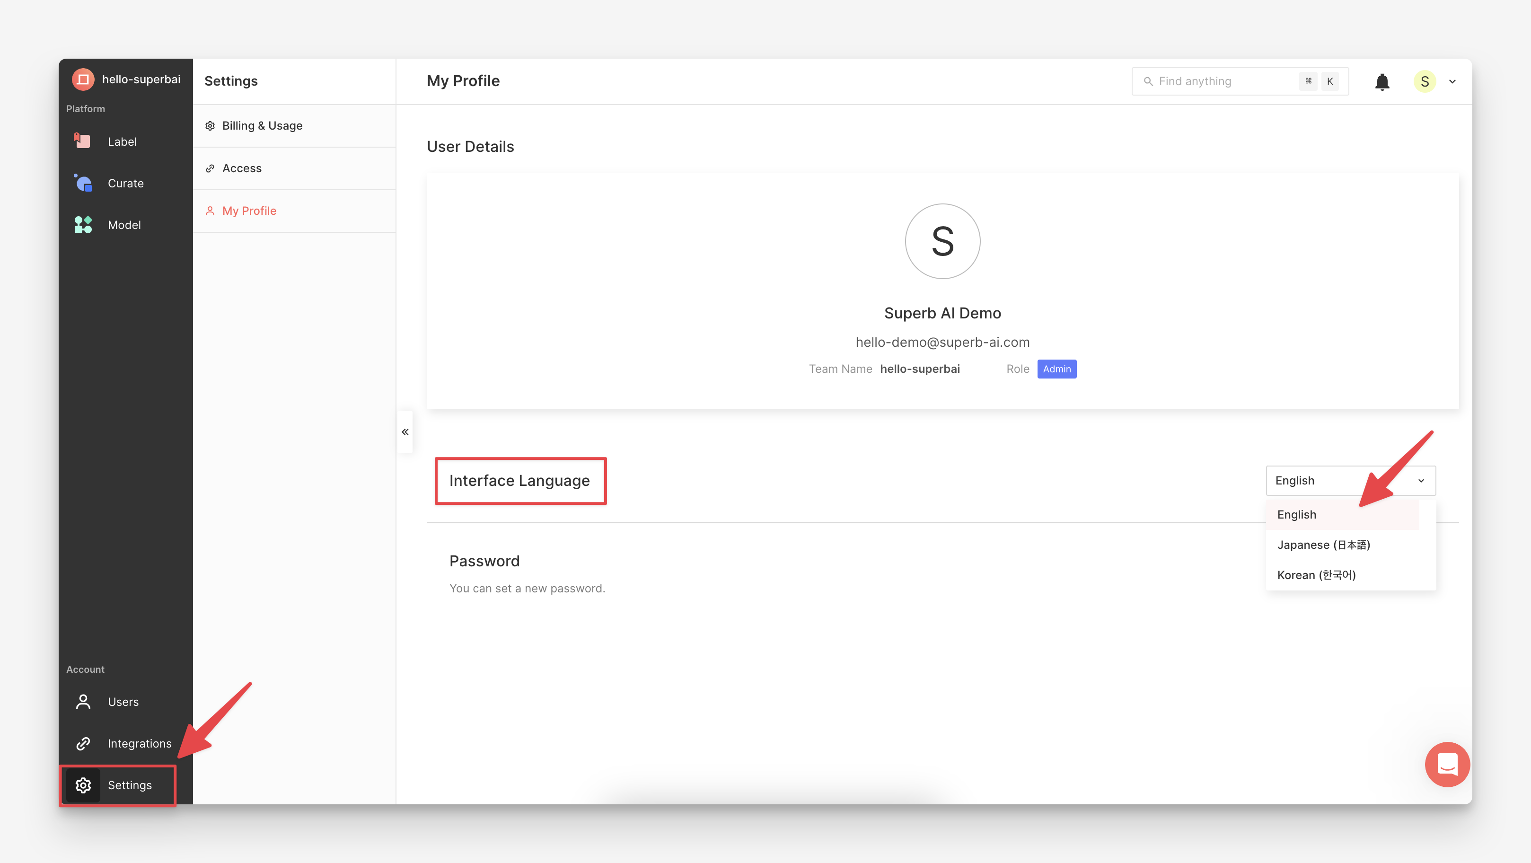This screenshot has height=863, width=1531.
Task: Click the My Profile person icon
Action: coord(210,211)
